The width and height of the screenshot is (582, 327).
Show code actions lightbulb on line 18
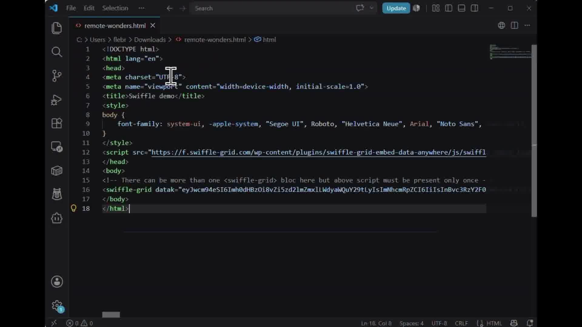[x=73, y=208]
